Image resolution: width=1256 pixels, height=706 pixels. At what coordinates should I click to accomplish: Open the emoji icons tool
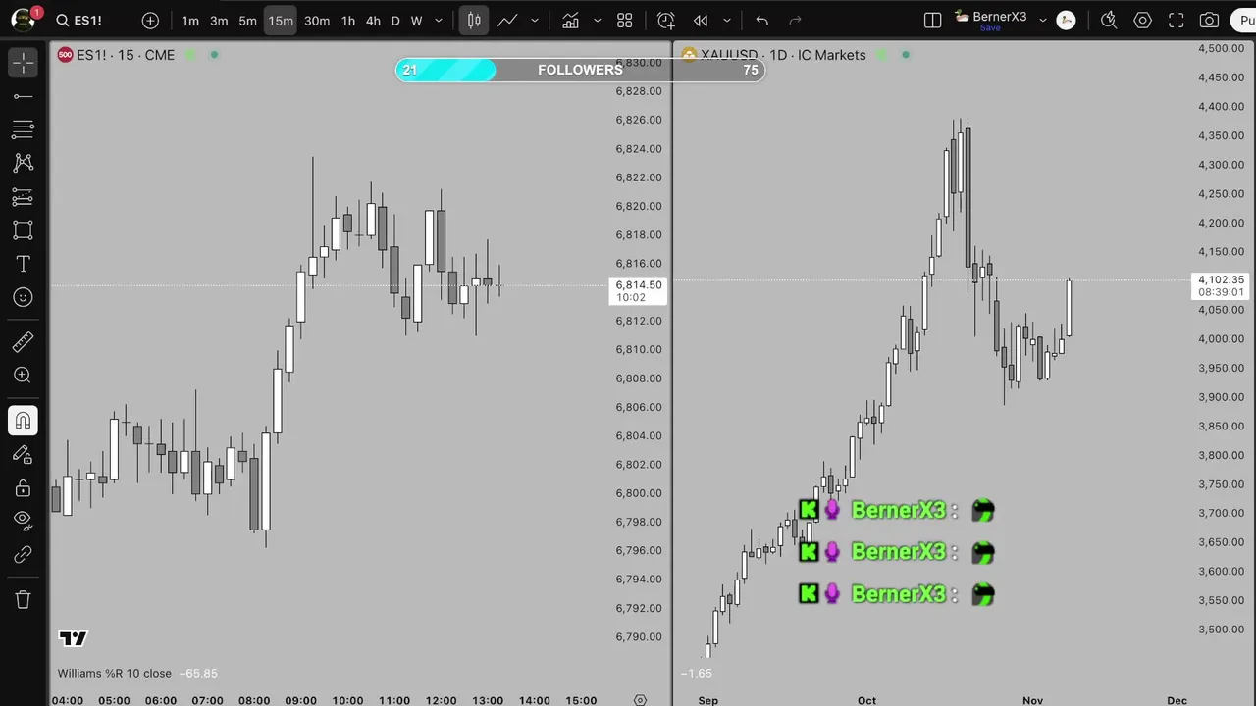(x=23, y=297)
